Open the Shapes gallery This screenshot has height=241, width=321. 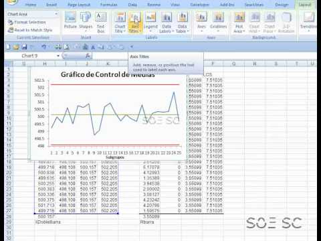(86, 21)
